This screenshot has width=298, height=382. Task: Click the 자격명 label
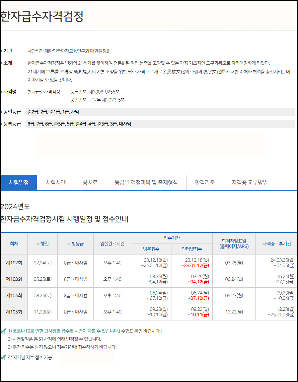pyautogui.click(x=10, y=92)
